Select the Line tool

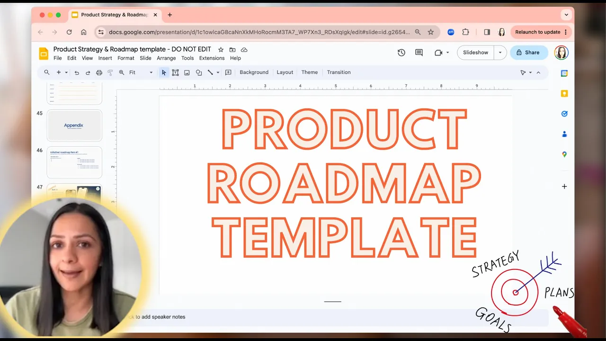coord(211,72)
